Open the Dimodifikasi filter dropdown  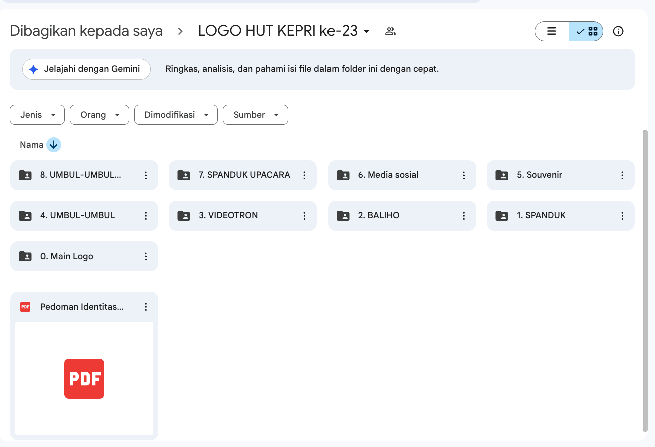[x=176, y=115]
